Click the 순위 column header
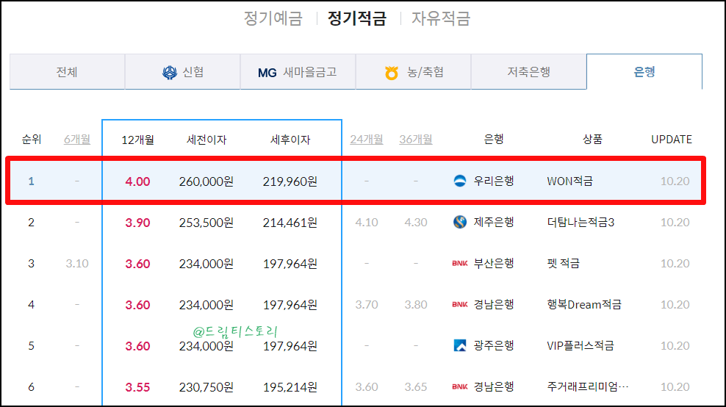This screenshot has width=726, height=407. (32, 140)
